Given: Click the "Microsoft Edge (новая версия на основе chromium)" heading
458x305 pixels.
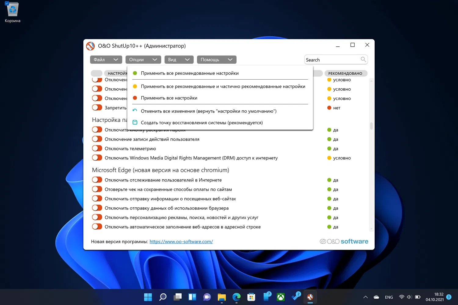Looking at the screenshot, I should 161,170.
